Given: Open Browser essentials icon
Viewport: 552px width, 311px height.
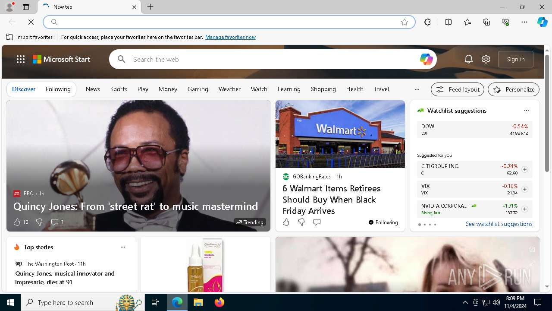Looking at the screenshot, I should click(505, 22).
